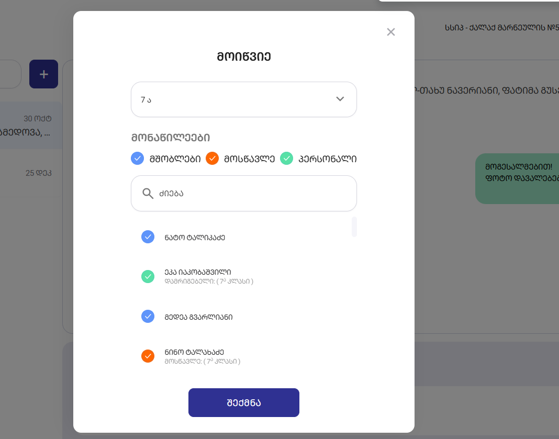Image resolution: width=559 pixels, height=439 pixels.
Task: Uncheck ეკა იაკობაშვილი green checkbox
Action: coord(148,276)
